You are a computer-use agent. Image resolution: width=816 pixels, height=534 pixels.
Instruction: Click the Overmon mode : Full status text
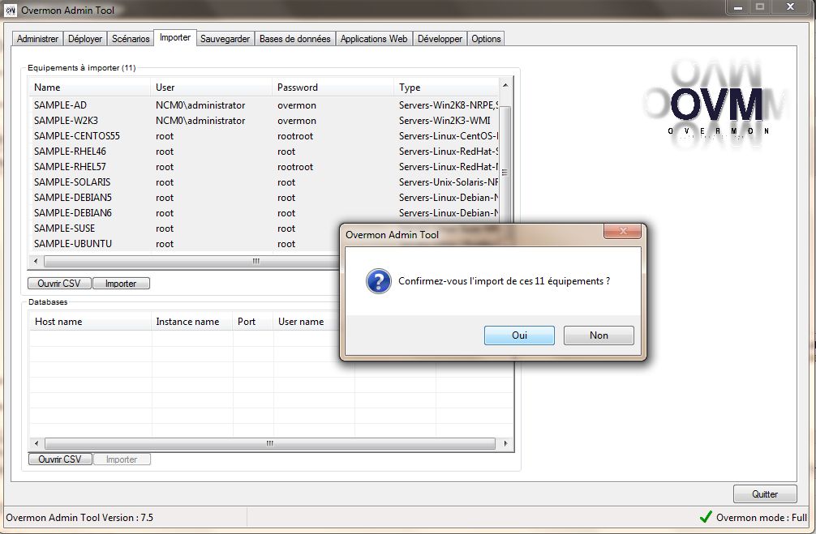pos(762,517)
